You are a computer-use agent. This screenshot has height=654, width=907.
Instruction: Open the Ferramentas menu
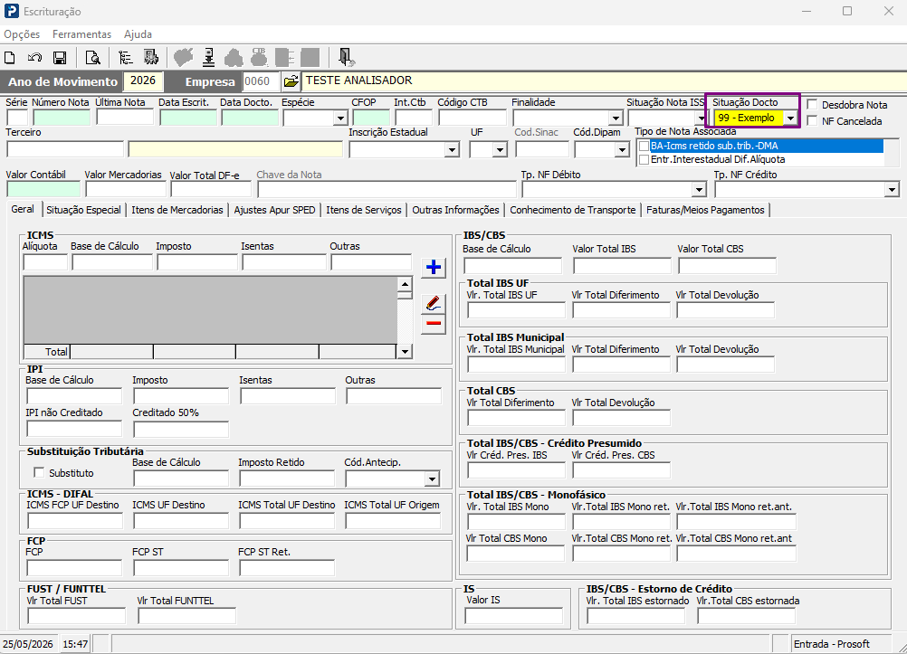point(81,34)
